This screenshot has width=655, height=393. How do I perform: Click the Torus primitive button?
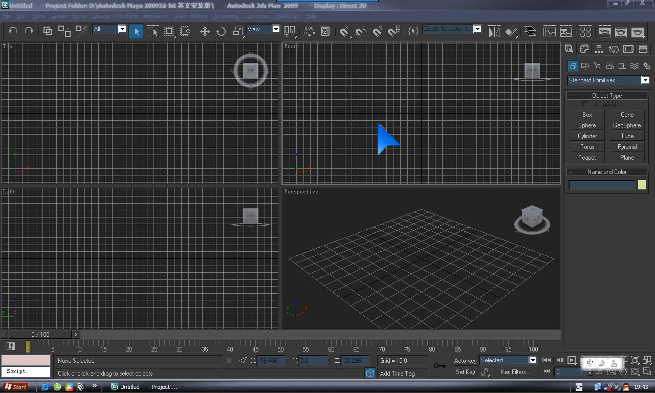[x=587, y=147]
